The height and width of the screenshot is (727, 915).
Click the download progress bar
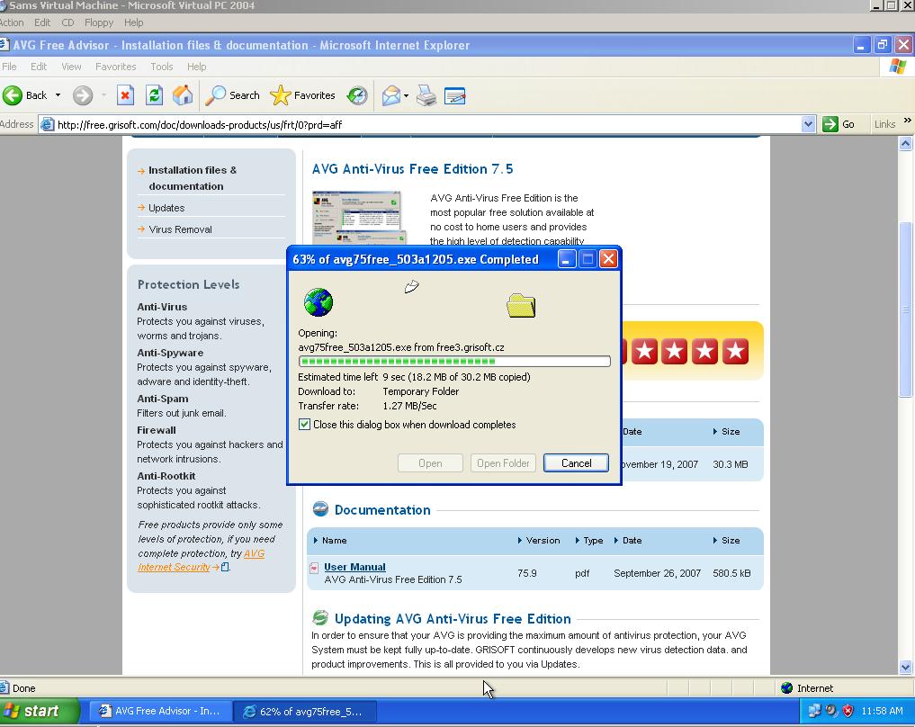click(454, 361)
